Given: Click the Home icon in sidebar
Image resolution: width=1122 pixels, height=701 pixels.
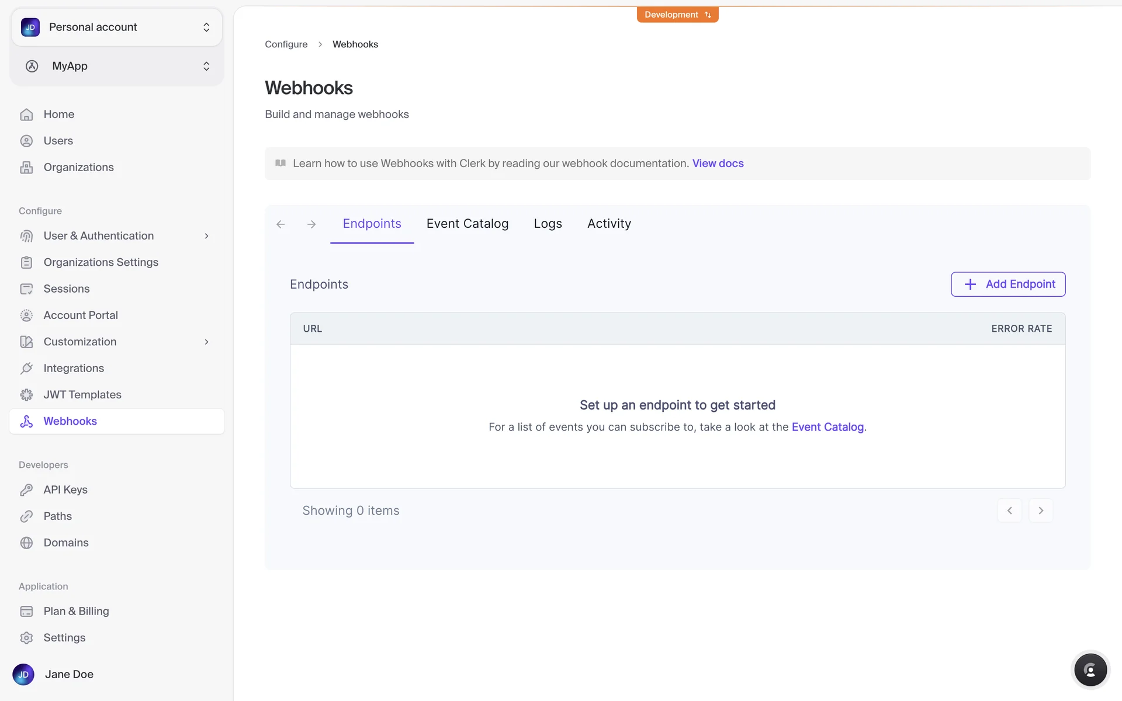Looking at the screenshot, I should point(26,114).
